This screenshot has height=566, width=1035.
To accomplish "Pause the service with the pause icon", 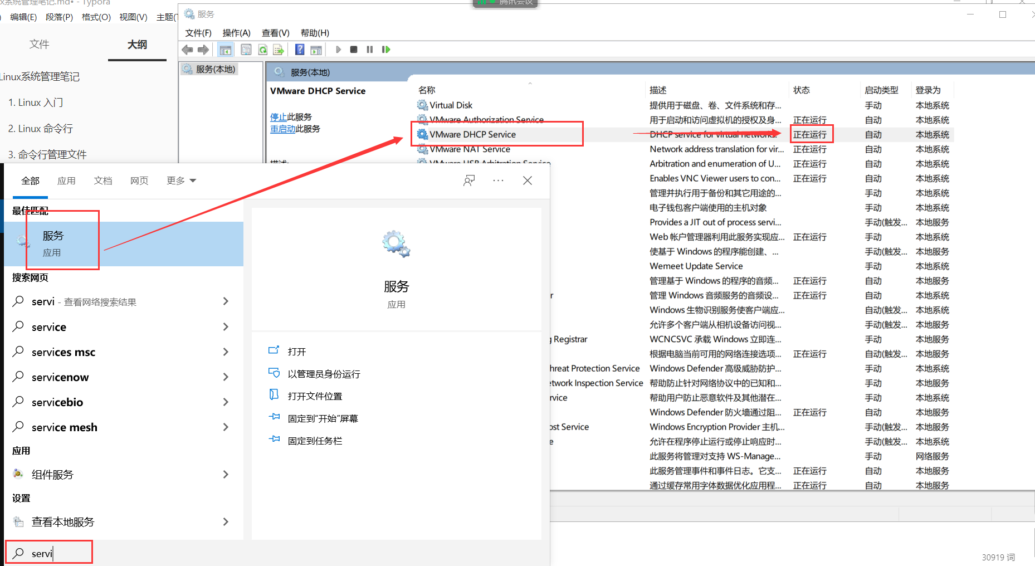I will pyautogui.click(x=370, y=50).
